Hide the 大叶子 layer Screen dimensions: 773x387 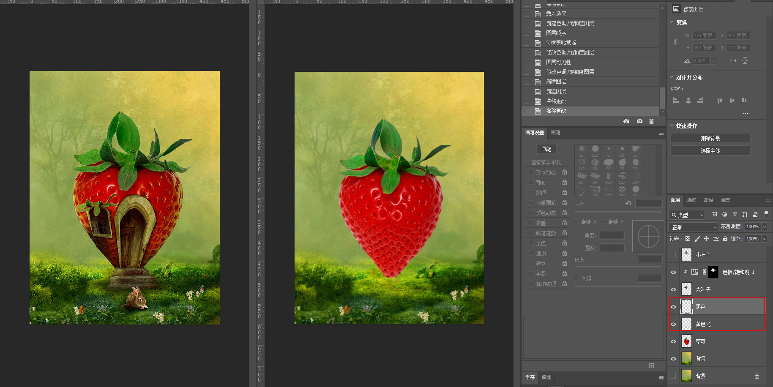click(x=673, y=289)
